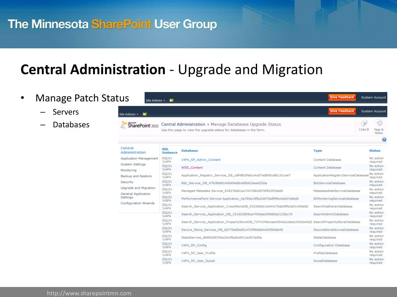Click the navigate-up folder icon in back window
Image resolution: width=397 pixels, height=297 pixels.
(x=171, y=100)
